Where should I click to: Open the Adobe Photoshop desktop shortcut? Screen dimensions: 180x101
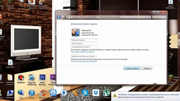[42, 80]
